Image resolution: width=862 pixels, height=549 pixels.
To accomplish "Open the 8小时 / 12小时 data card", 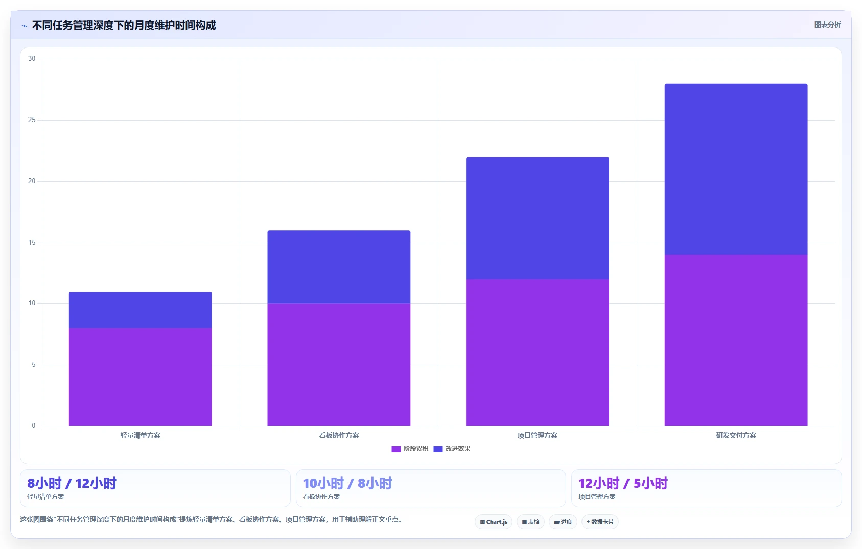I will [x=155, y=488].
